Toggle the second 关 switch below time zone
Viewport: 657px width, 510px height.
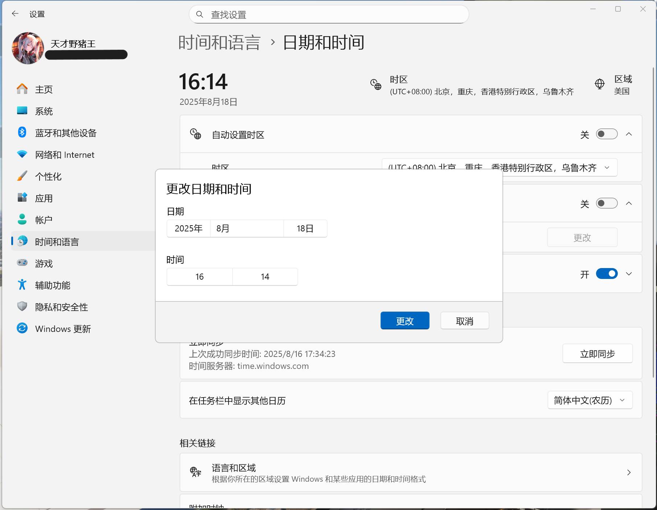point(607,203)
